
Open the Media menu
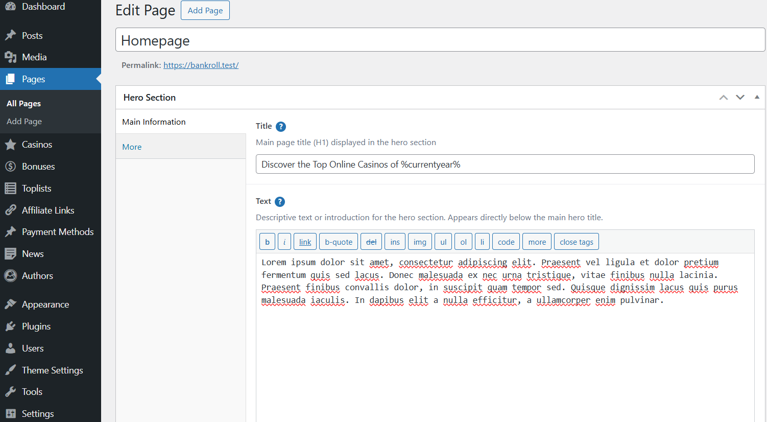tap(34, 57)
